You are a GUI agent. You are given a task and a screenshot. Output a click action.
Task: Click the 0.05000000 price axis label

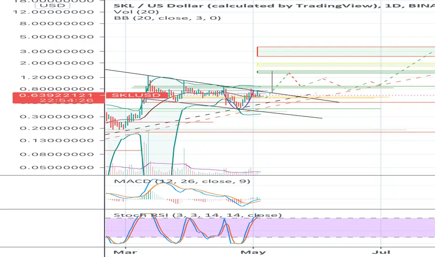point(57,168)
